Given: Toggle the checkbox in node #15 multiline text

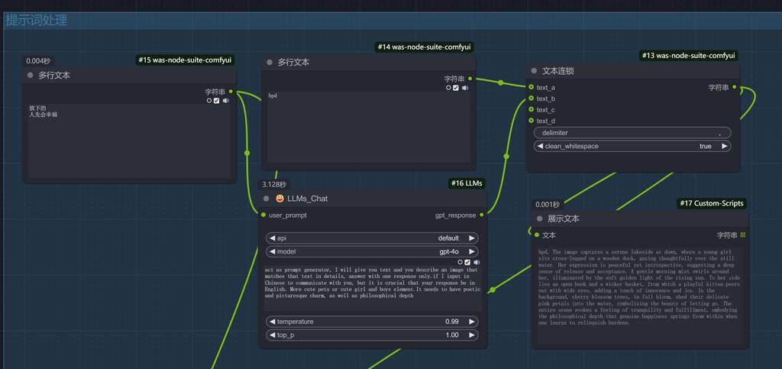Looking at the screenshot, I should click(217, 100).
